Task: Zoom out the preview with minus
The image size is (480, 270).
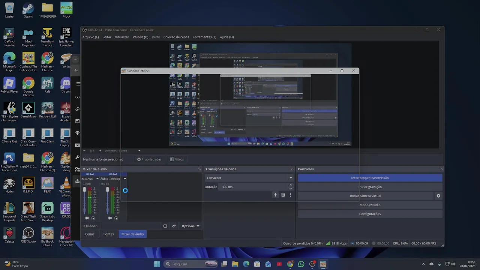Action: (84, 150)
